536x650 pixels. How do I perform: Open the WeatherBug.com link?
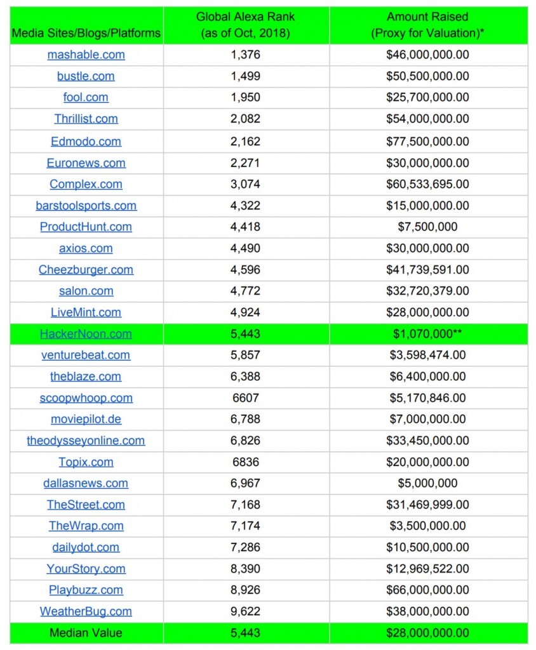tap(86, 611)
